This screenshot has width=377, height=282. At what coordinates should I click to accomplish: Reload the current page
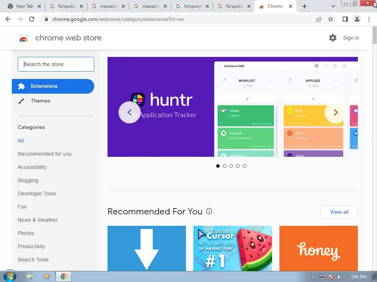32,19
